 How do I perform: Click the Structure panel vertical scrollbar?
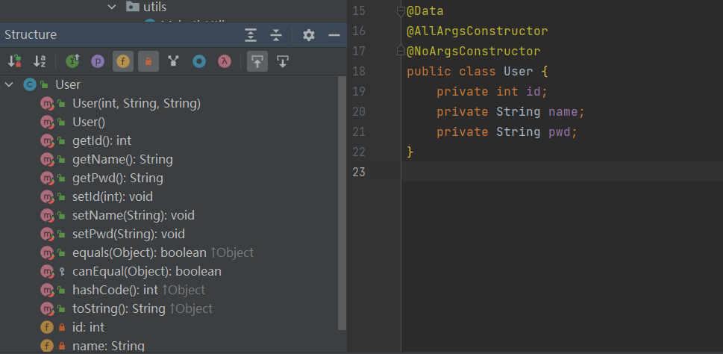pos(342,202)
